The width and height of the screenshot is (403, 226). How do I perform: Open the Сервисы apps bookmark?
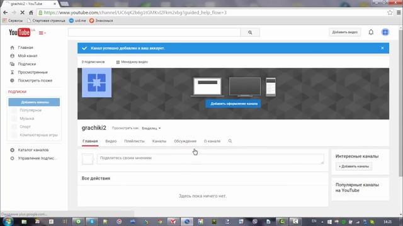tap(13, 21)
